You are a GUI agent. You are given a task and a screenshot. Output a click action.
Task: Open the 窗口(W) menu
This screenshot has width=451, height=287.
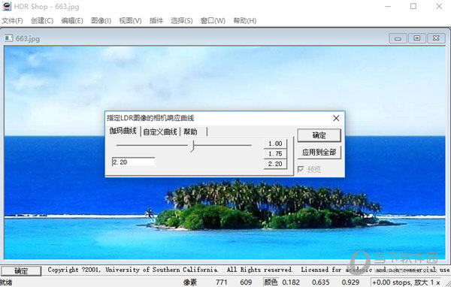pos(213,21)
